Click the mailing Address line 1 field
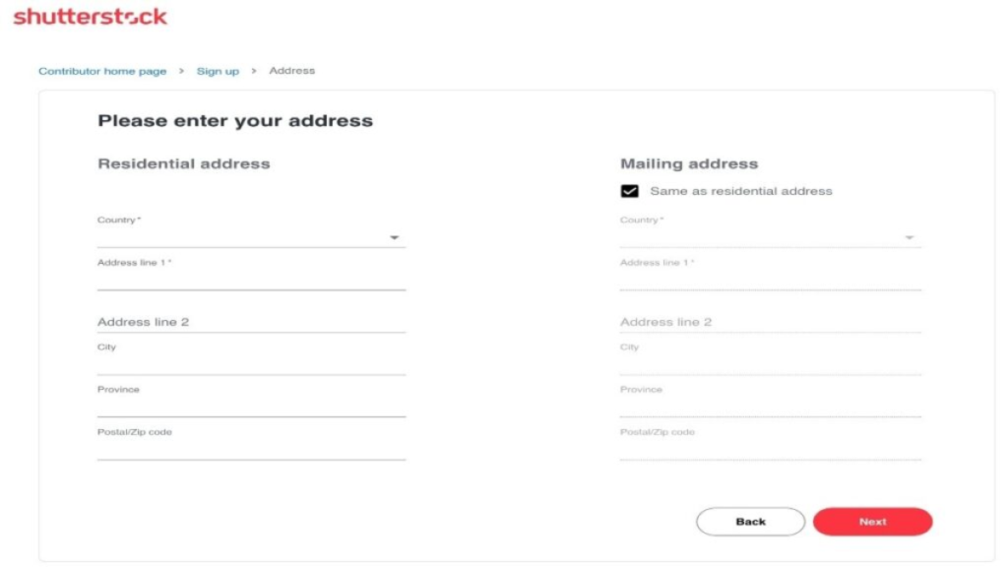 768,279
